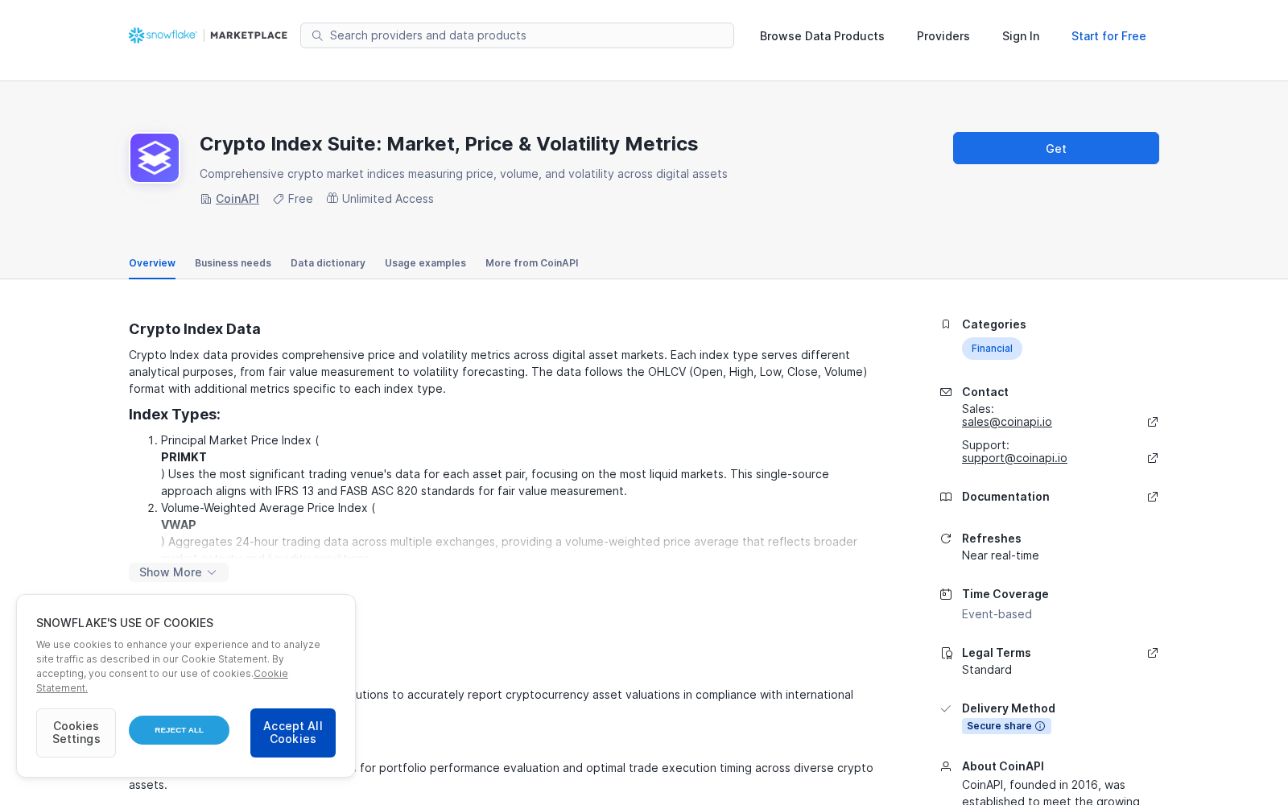The height and width of the screenshot is (805, 1288).
Task: Click the Refreshes cycle icon
Action: coord(946,539)
